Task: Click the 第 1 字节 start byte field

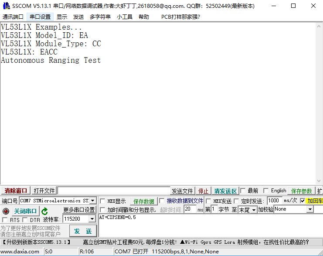Action: coord(214,209)
